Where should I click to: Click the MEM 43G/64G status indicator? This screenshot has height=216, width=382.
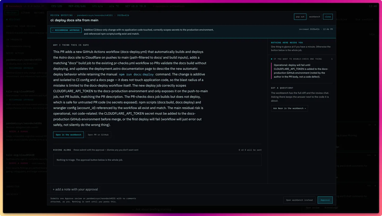coord(77,6)
